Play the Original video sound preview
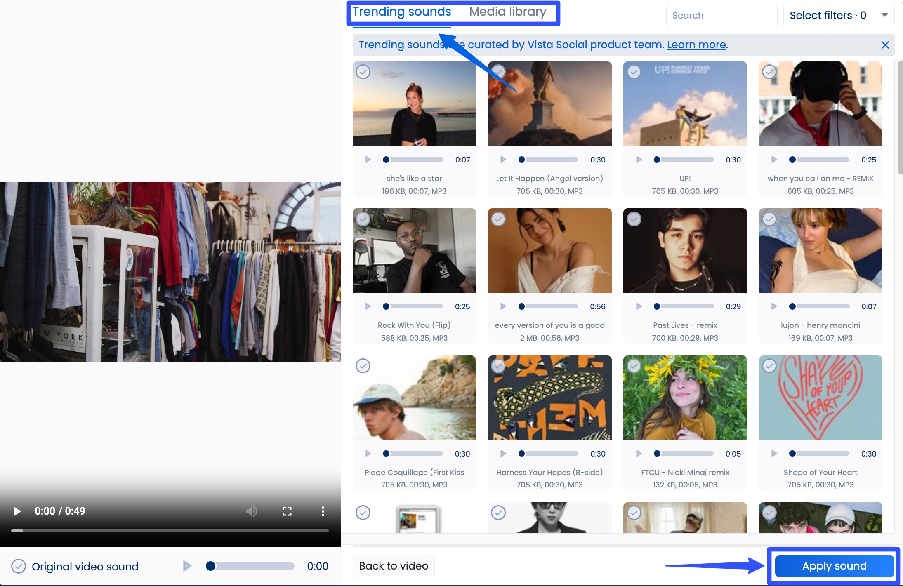This screenshot has width=903, height=586. pos(187,566)
